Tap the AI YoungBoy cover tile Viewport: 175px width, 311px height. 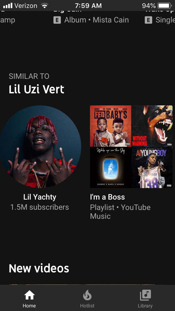click(152, 167)
